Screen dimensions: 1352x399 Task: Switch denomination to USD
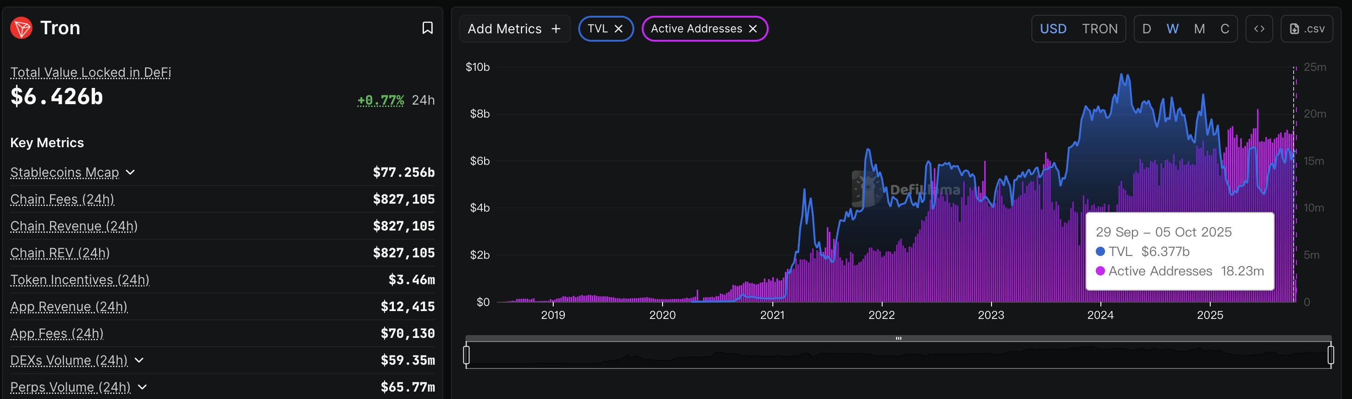[x=1053, y=29]
